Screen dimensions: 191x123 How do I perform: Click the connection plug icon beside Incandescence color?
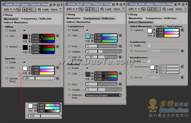coord(182,67)
